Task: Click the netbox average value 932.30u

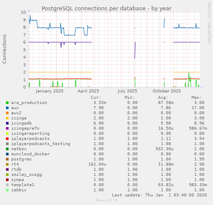Action: click(x=165, y=149)
